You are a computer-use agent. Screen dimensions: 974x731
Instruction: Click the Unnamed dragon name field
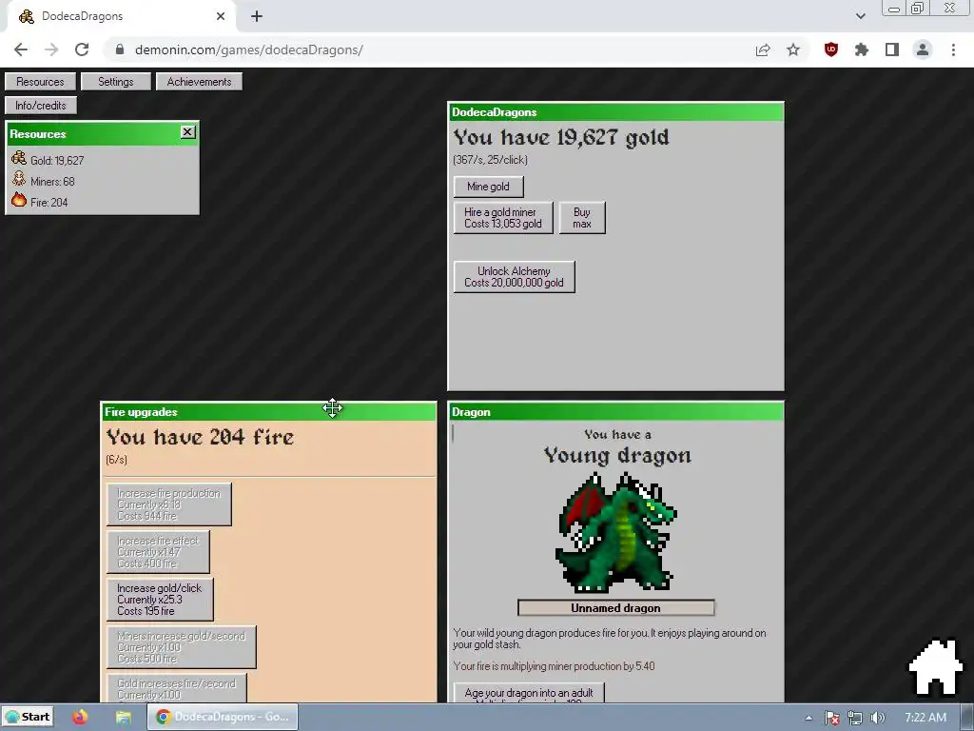(x=615, y=608)
